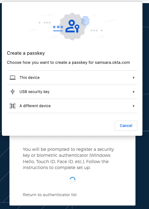Click the Create a passkey heading

point(26,53)
